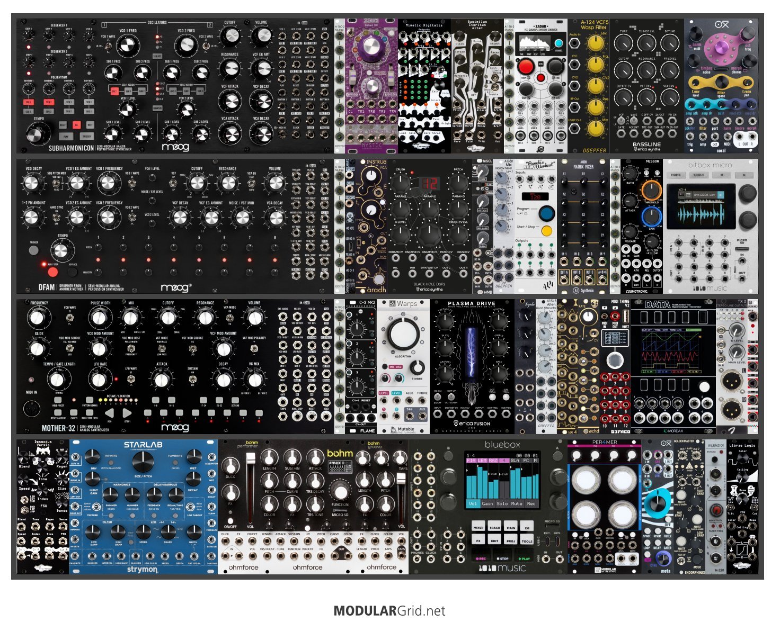Click the Warps ALGORITHM knob
Screen dimensions: 780x622
403,335
